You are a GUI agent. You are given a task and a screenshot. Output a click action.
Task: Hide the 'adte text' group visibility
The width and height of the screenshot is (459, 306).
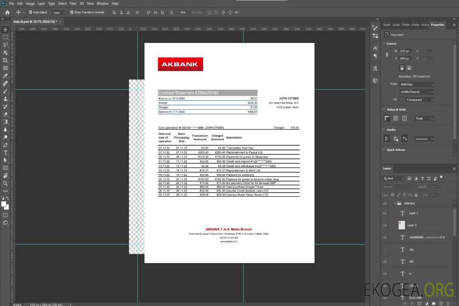[385, 203]
